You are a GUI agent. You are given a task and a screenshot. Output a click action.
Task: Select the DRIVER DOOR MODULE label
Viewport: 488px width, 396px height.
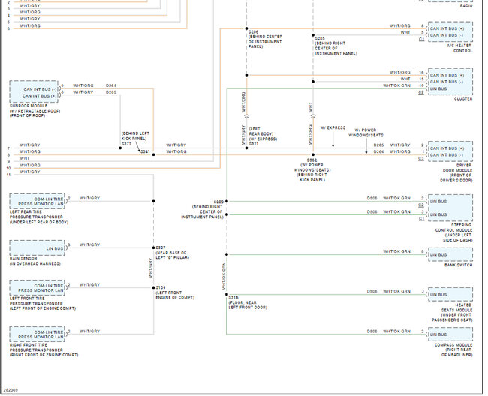[x=457, y=168]
